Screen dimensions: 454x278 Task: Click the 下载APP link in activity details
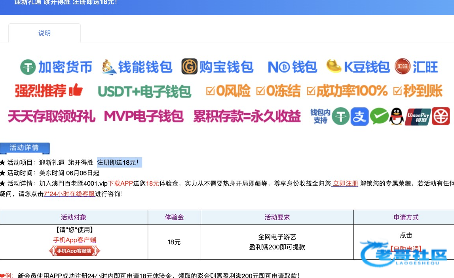click(x=120, y=183)
